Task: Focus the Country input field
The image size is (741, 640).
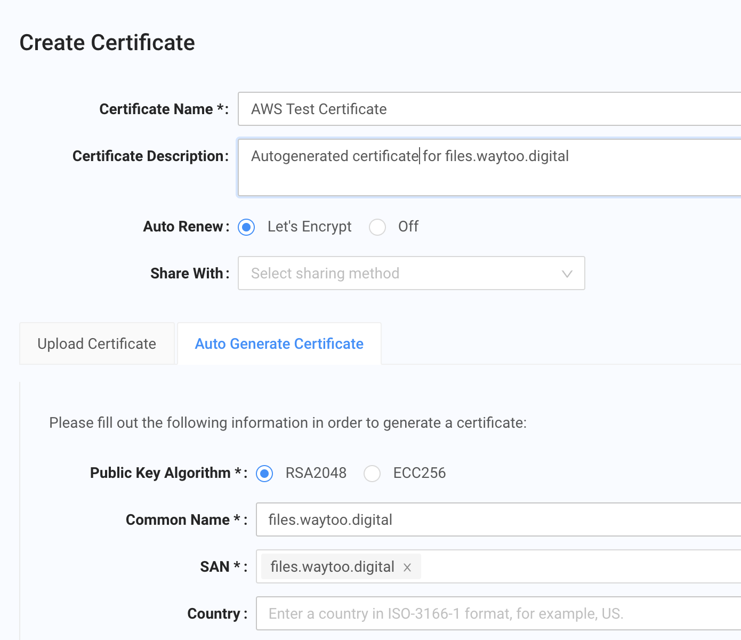Action: tap(498, 614)
